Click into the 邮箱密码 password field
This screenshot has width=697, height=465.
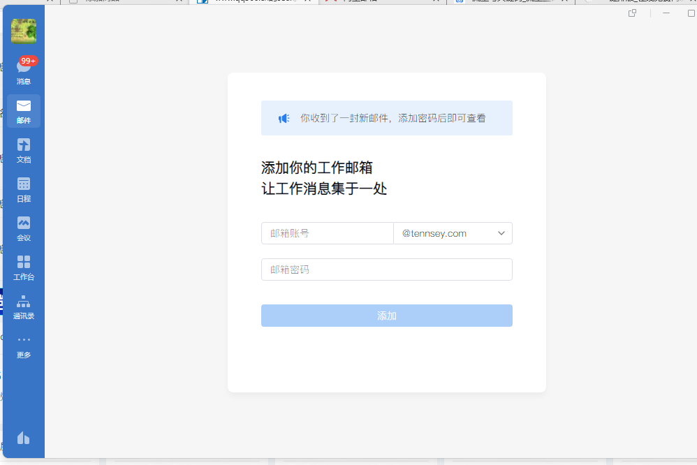point(386,270)
